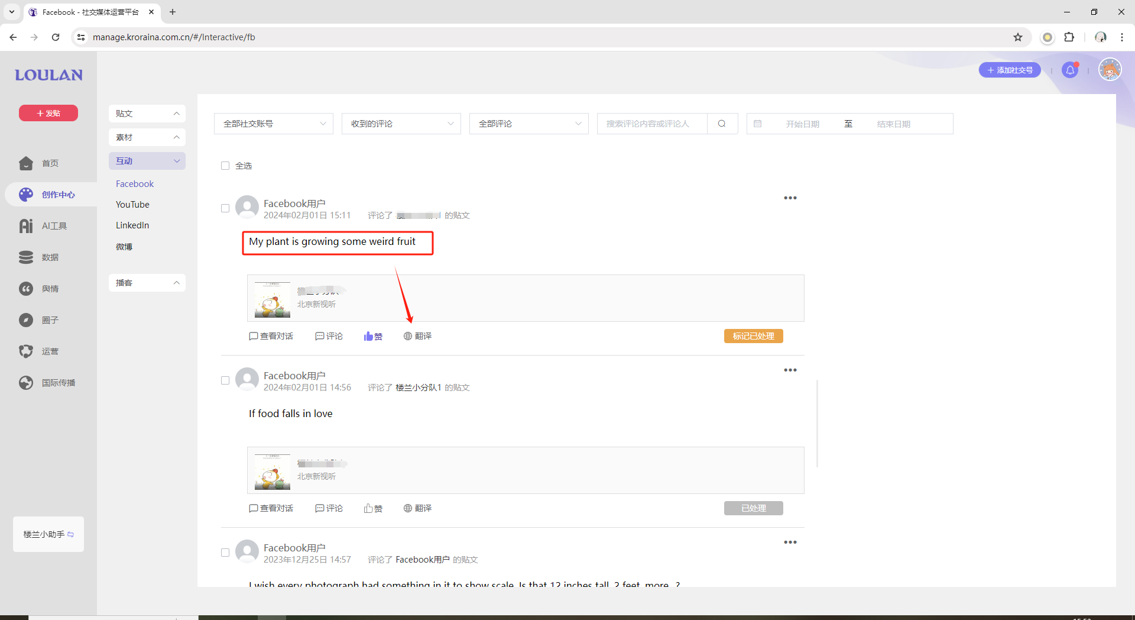Check the box for the 2023年12月25日 comment
Screen dimensions: 1135x620
[225, 553]
